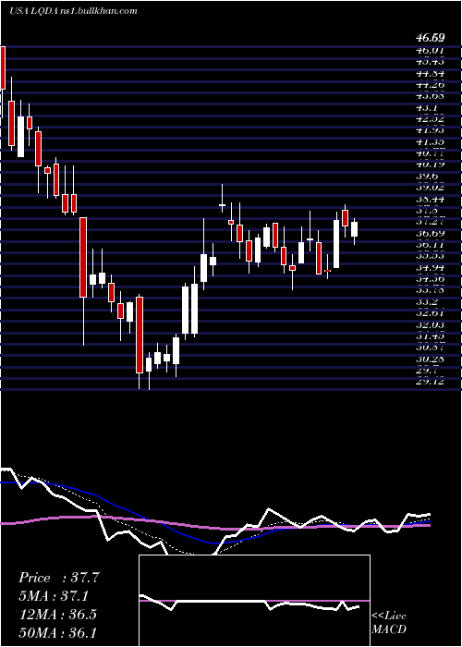The image size is (462, 647).
Task: Select the 32.61 price axis label
Action: coord(431,313)
